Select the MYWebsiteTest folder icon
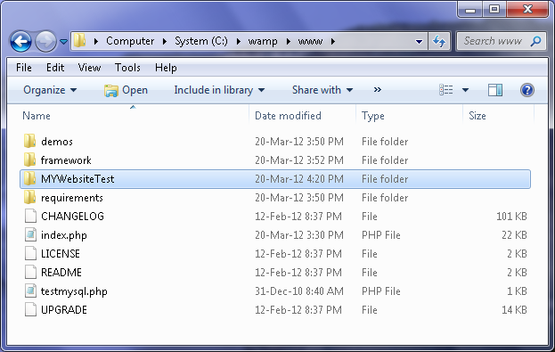555x352 pixels. (x=29, y=178)
